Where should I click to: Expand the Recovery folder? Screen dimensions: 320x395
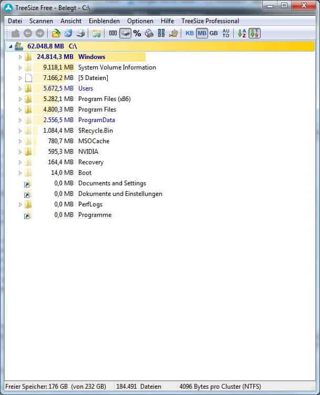20,163
